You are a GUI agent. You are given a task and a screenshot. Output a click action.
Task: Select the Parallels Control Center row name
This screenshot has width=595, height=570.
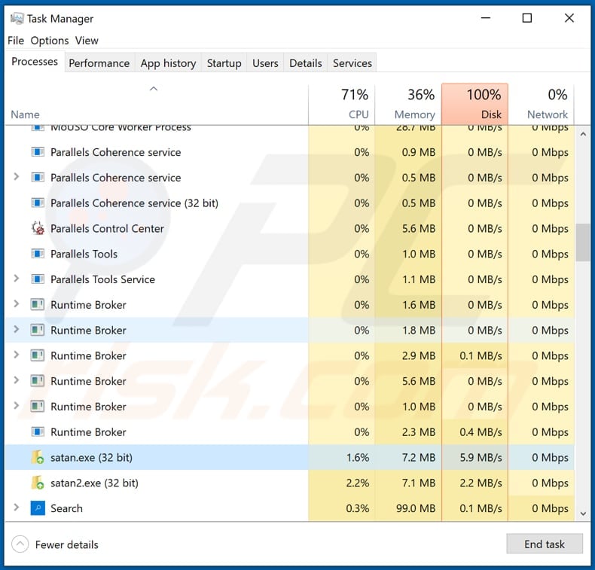pos(107,228)
